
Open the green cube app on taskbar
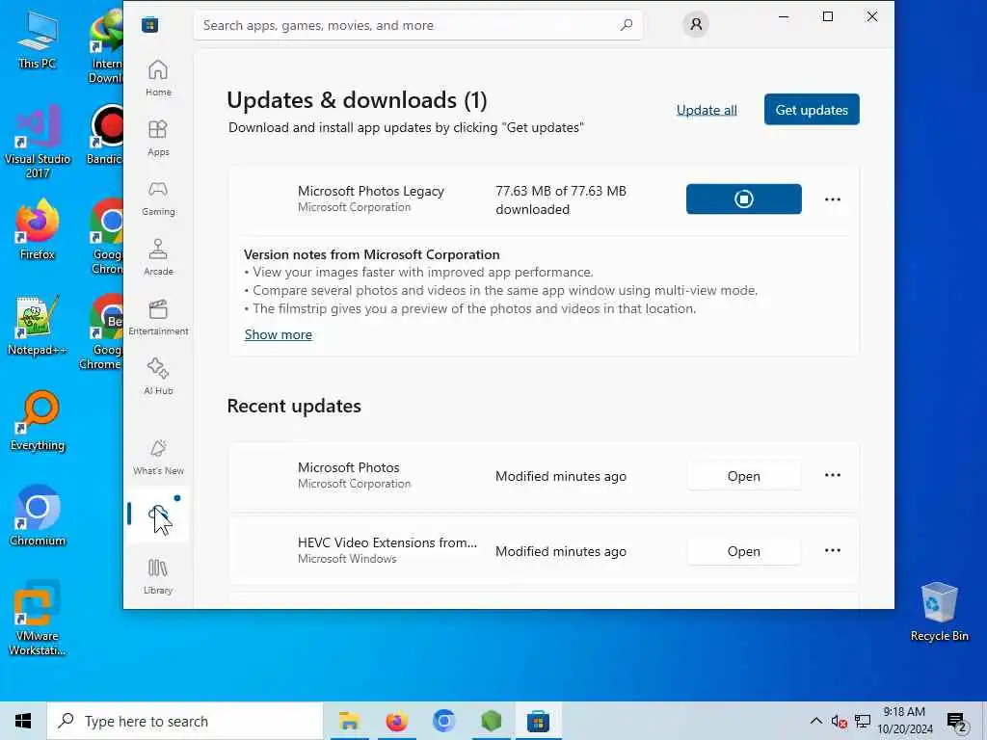tap(491, 721)
